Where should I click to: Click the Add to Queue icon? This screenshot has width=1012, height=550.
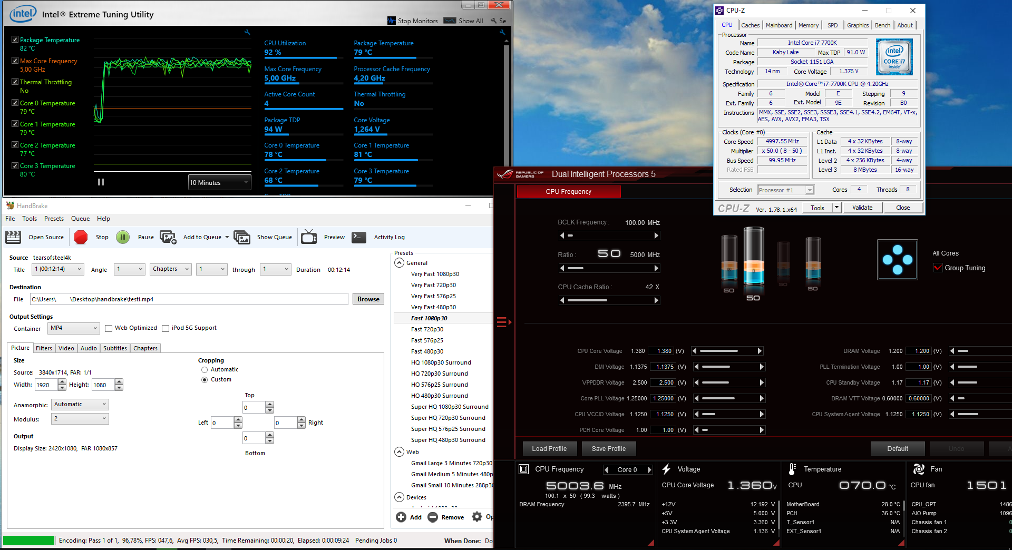[x=168, y=237]
